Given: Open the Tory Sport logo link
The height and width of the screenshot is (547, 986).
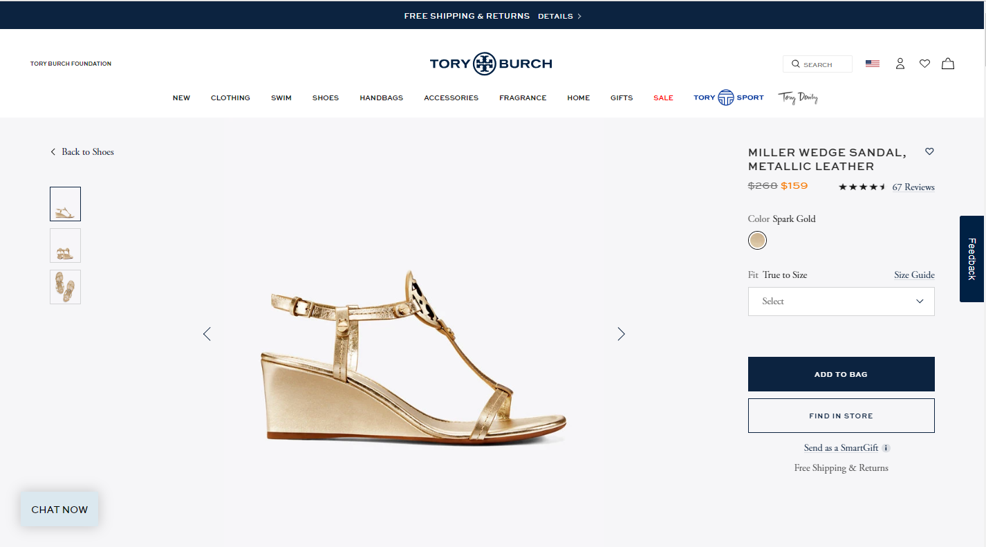Looking at the screenshot, I should coord(728,98).
